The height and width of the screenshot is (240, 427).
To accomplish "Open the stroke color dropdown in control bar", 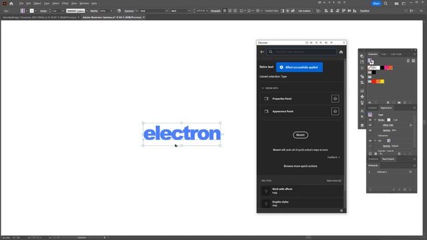I will coord(35,11).
